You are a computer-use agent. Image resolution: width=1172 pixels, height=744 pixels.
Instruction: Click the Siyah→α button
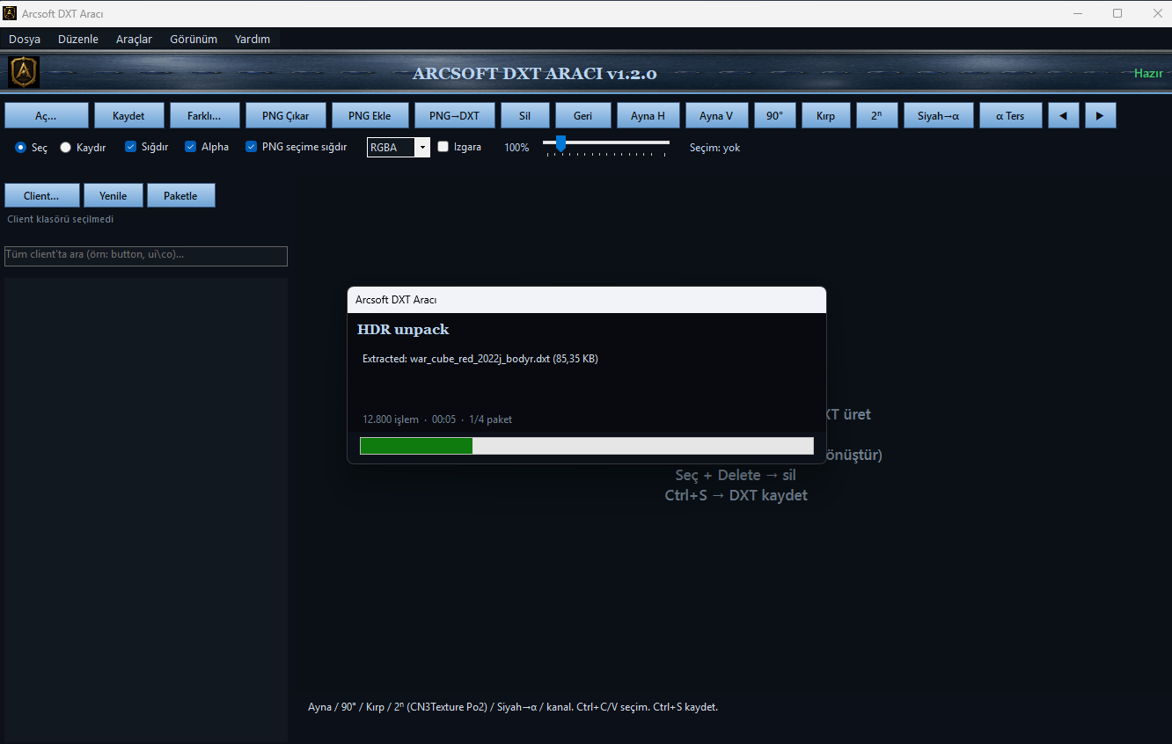click(x=938, y=115)
